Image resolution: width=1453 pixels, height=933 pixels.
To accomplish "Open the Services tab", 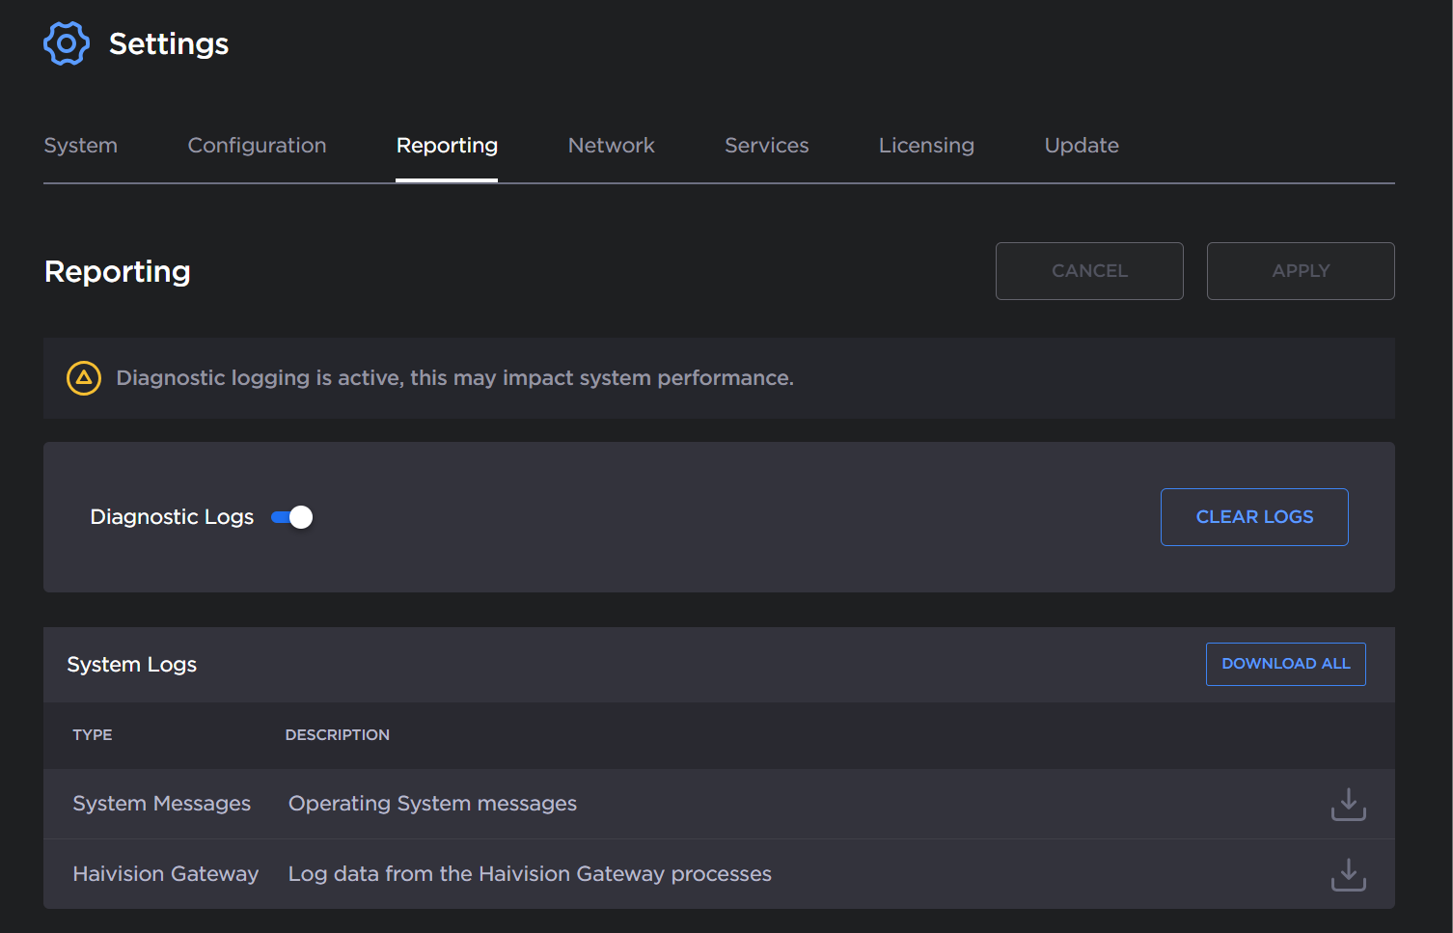I will [766, 146].
